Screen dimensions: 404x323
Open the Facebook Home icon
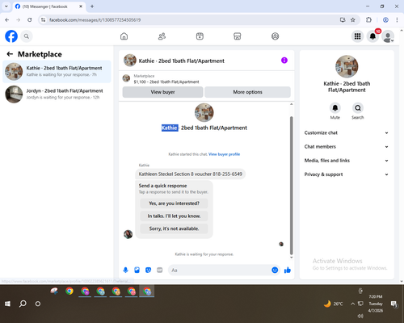pos(124,36)
